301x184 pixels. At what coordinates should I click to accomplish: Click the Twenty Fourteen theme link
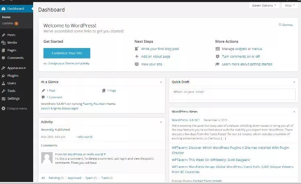[94, 104]
